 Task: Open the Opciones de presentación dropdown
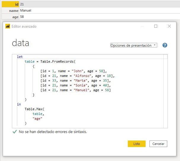pos(133,45)
